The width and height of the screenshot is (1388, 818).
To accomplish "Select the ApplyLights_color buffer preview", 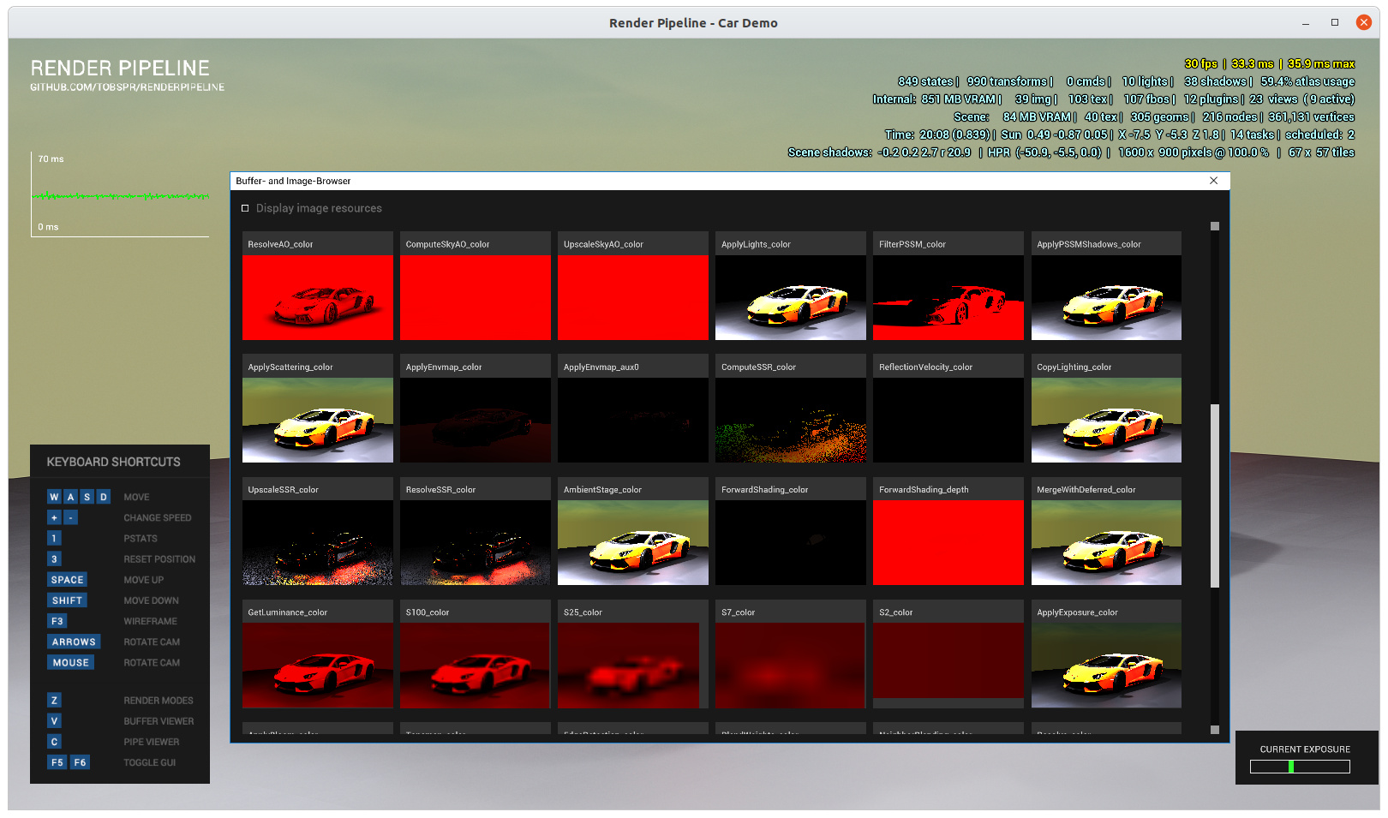I will click(790, 297).
